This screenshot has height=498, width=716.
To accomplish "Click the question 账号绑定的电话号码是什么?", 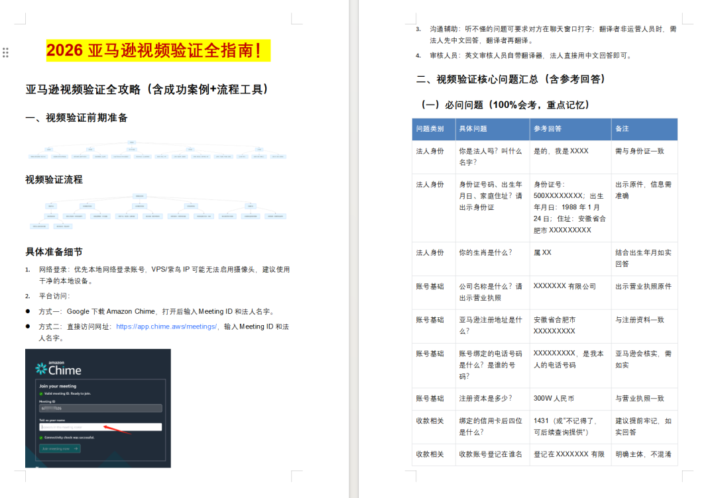I will [x=491, y=365].
